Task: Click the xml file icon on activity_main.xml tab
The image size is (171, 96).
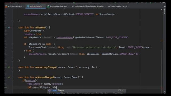Action: click(6, 6)
